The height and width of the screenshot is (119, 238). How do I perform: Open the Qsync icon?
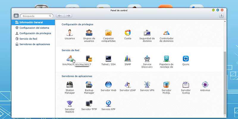[186, 59]
